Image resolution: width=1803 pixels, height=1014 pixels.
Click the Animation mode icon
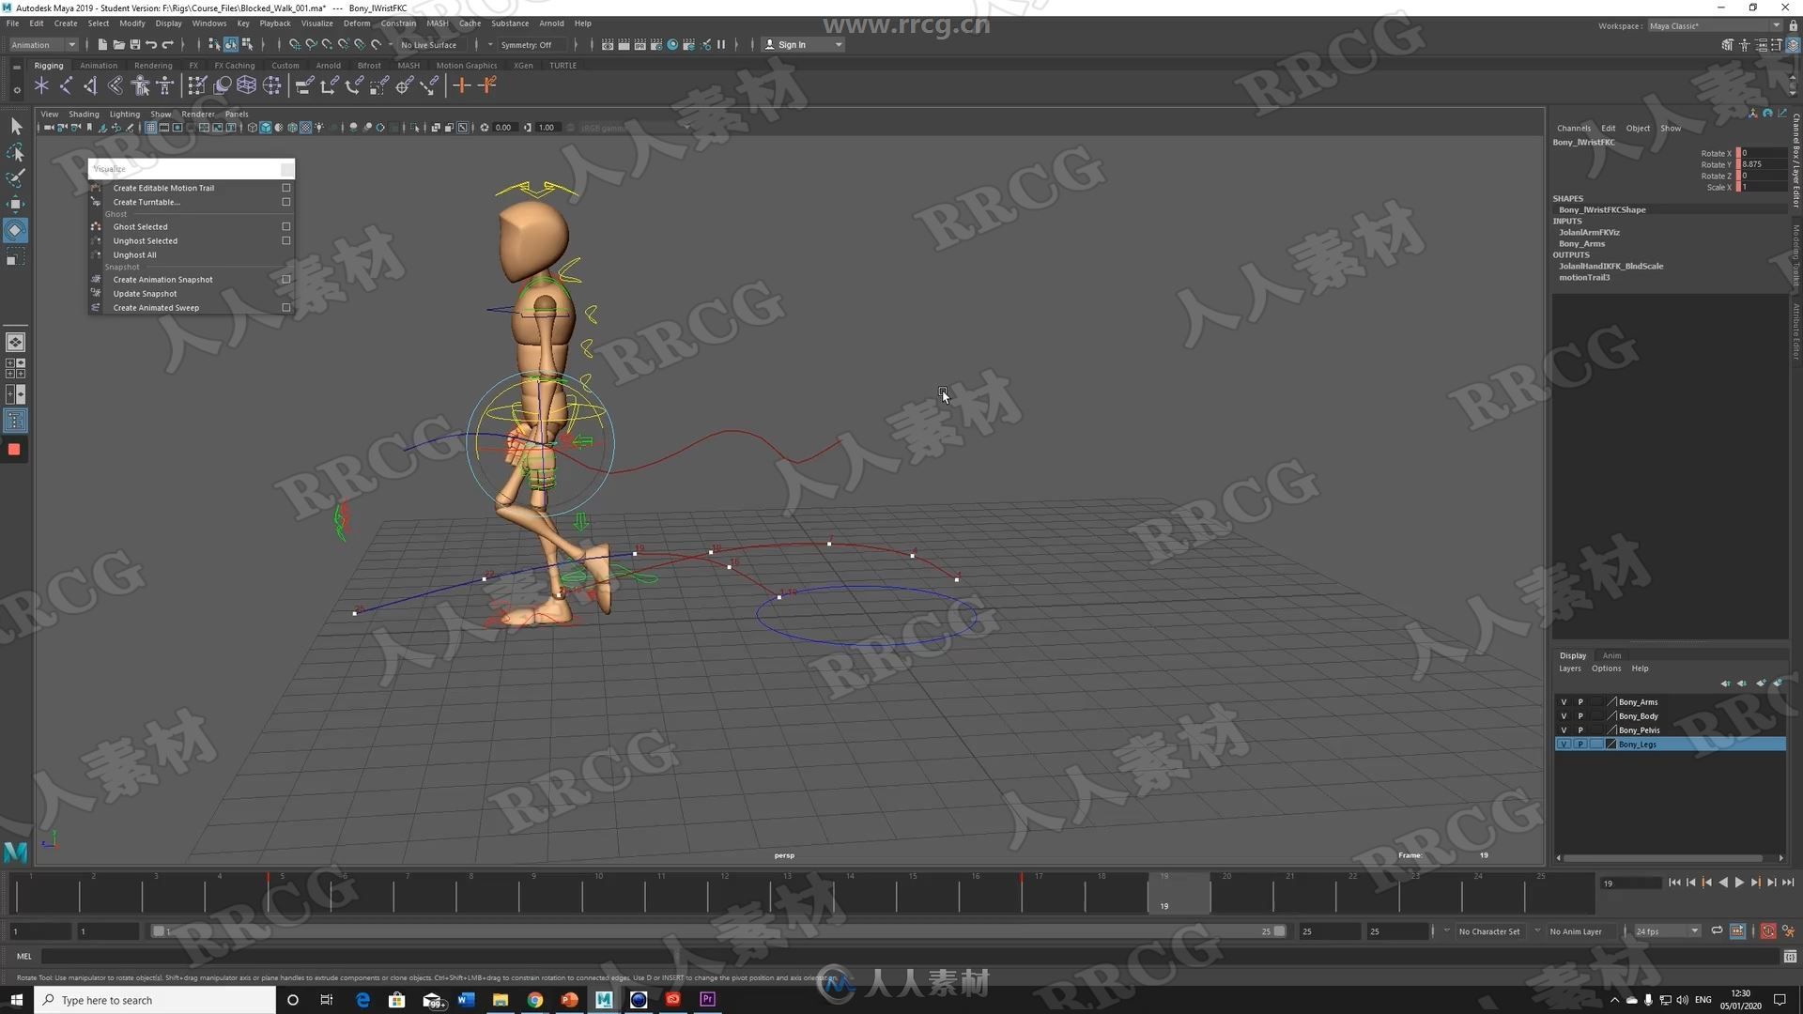click(38, 43)
